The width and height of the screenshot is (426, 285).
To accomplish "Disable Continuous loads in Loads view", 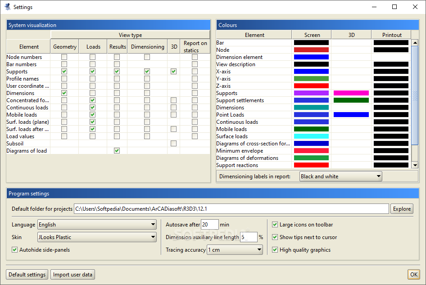I will pyautogui.click(x=93, y=107).
